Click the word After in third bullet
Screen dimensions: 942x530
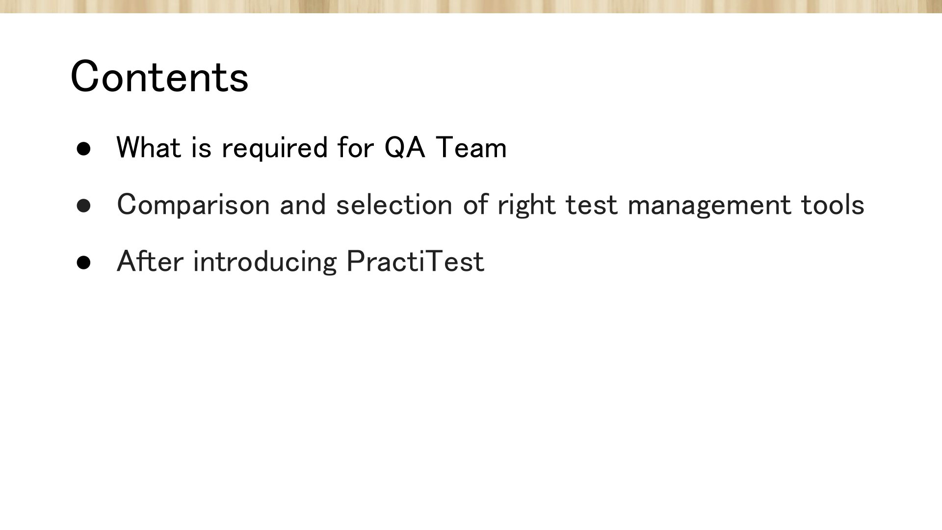(x=150, y=261)
